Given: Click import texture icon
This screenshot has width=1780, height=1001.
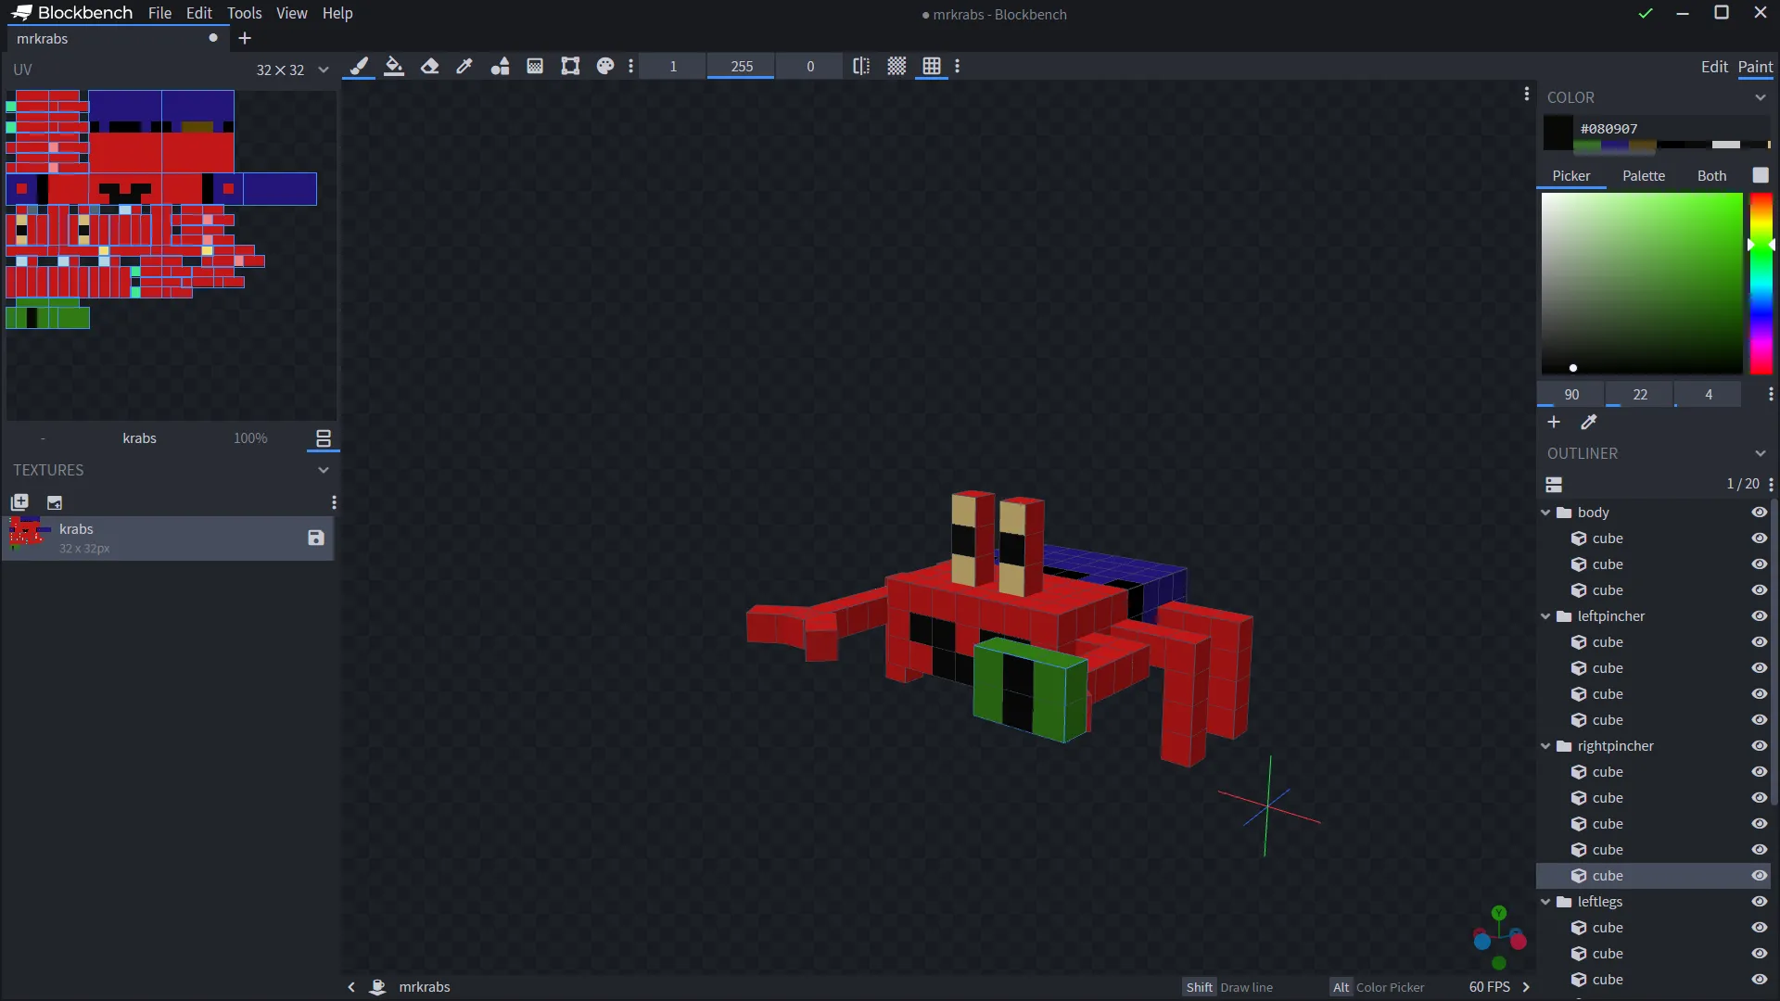Looking at the screenshot, I should [x=55, y=502].
